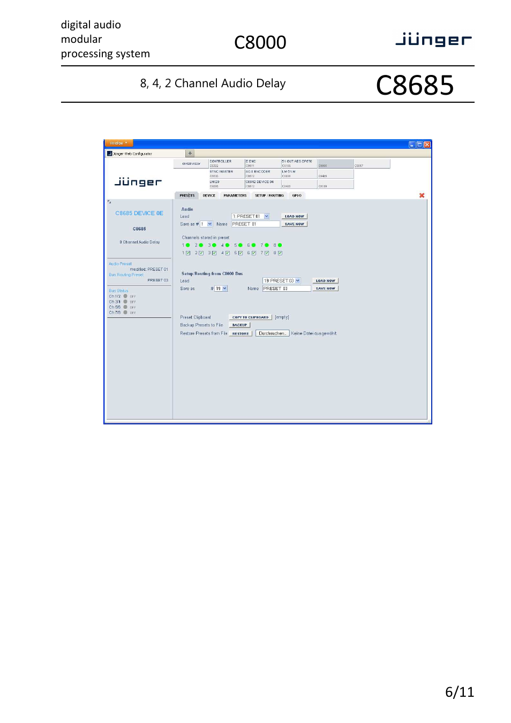Open the LM 5.1-M module
This screenshot has width=511, height=723.
(299, 174)
